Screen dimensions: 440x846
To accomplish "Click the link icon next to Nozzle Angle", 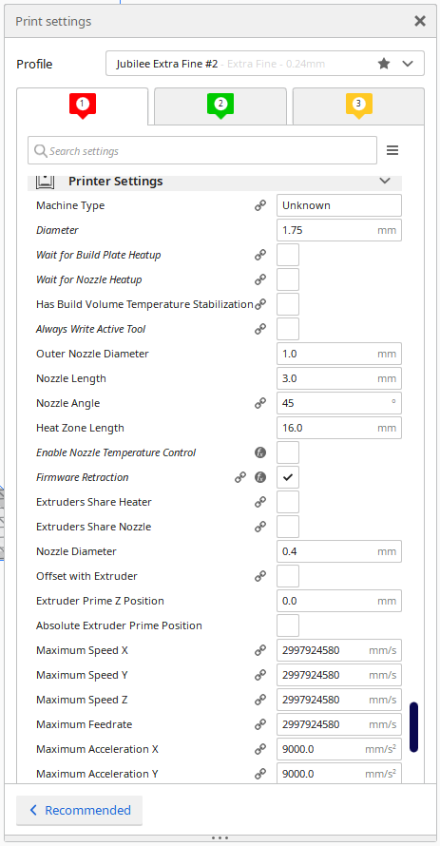I will click(x=260, y=402).
